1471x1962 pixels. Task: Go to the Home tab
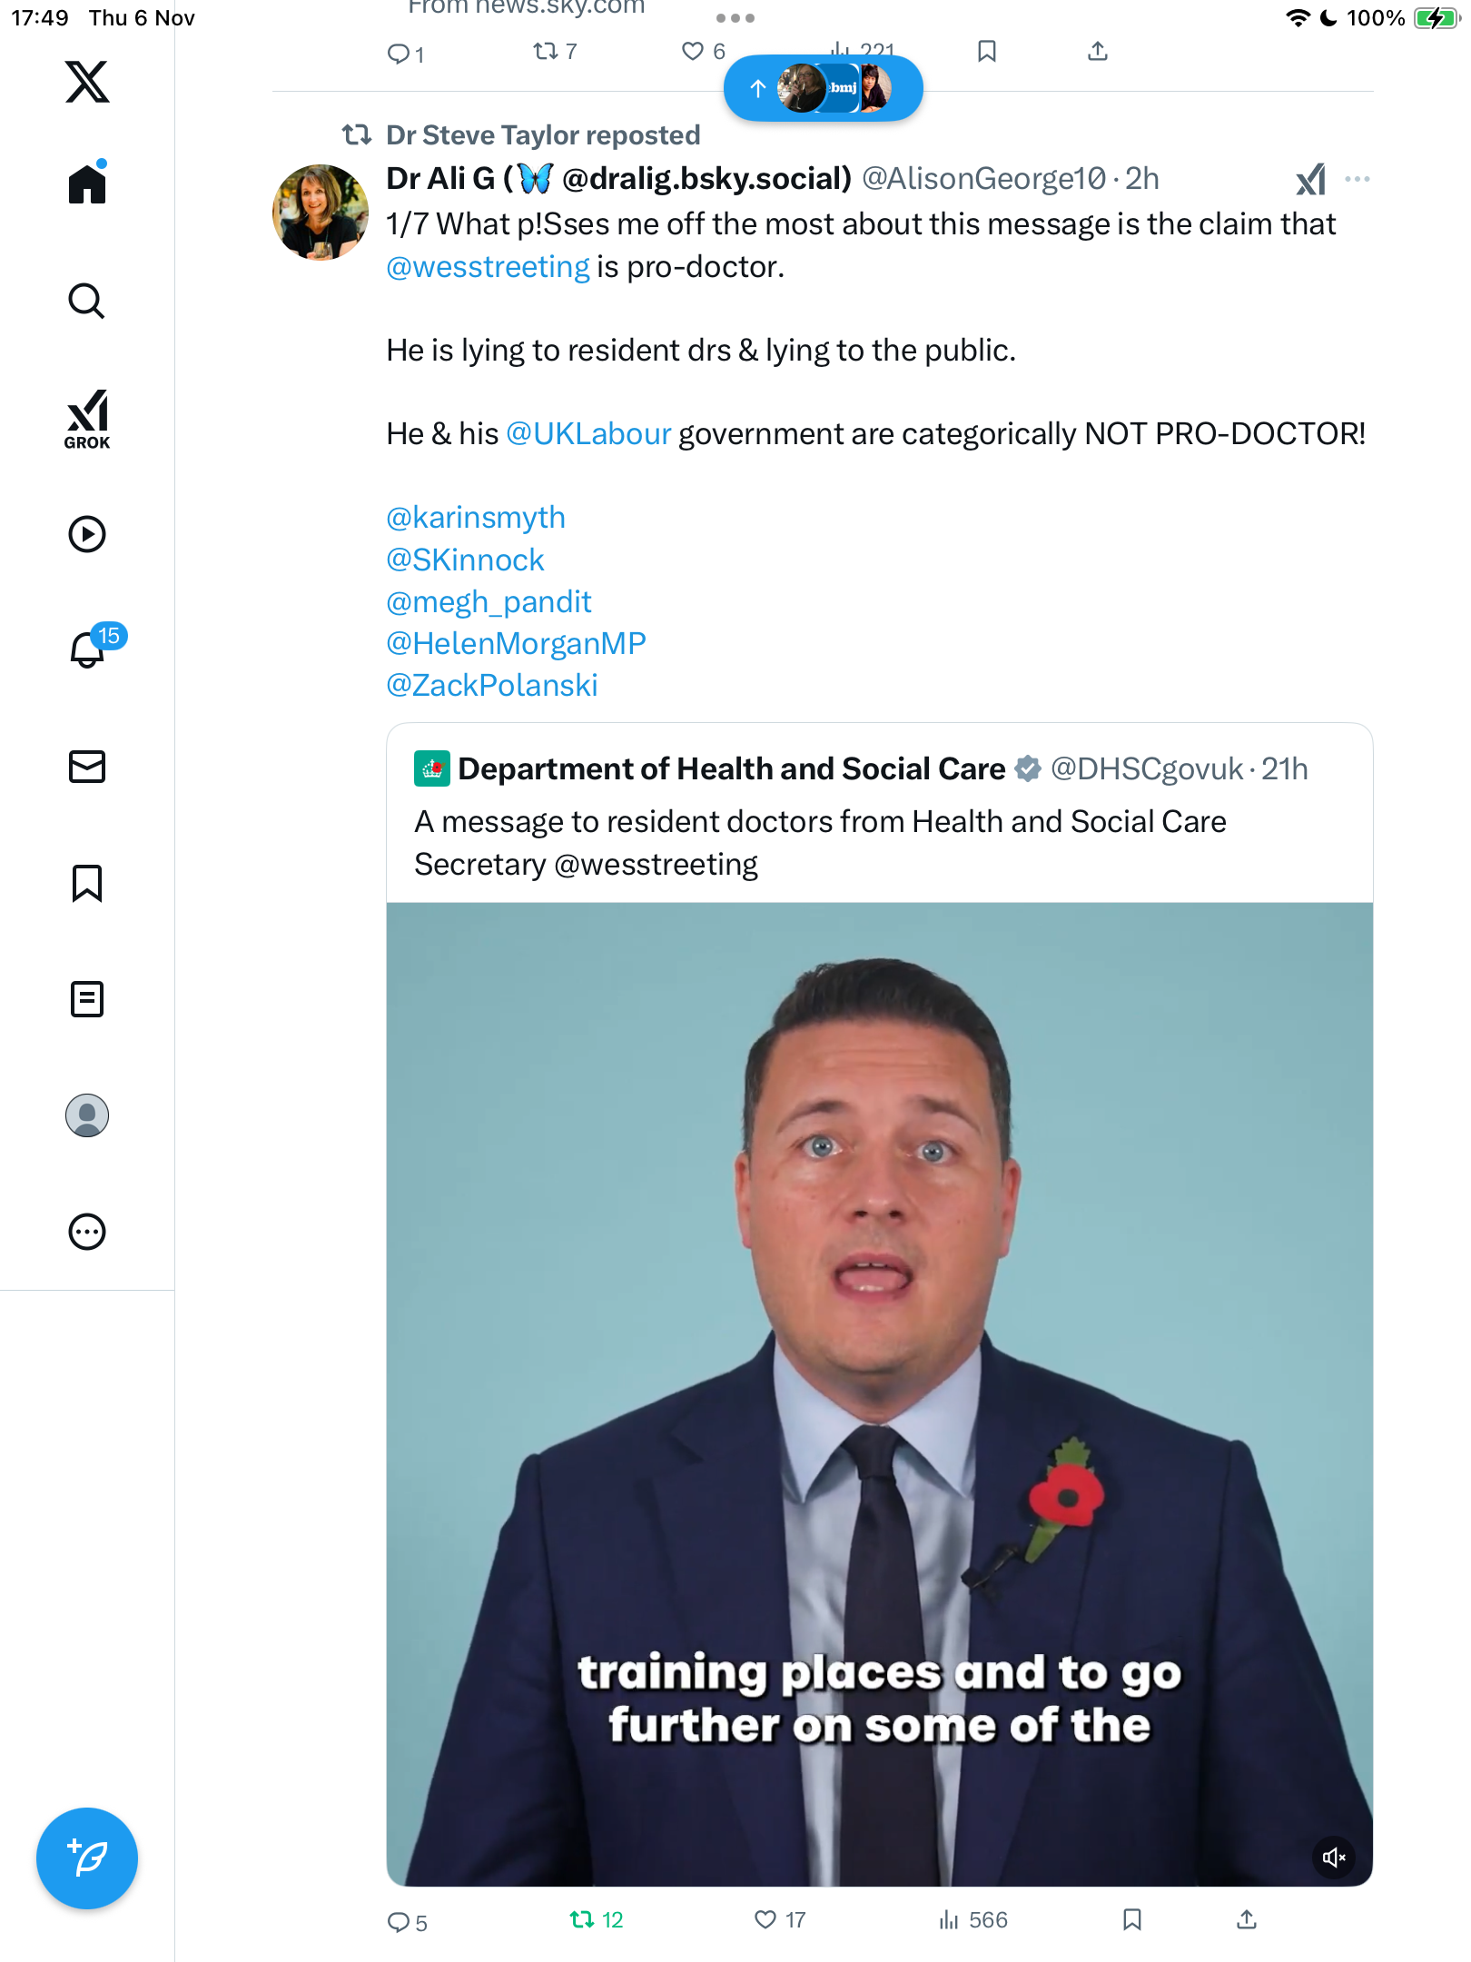click(87, 183)
